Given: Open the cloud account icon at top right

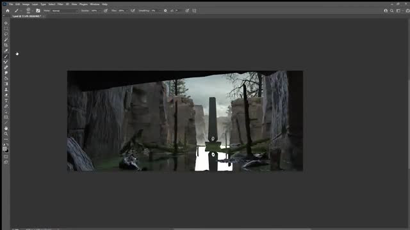Looking at the screenshot, I should [386, 11].
